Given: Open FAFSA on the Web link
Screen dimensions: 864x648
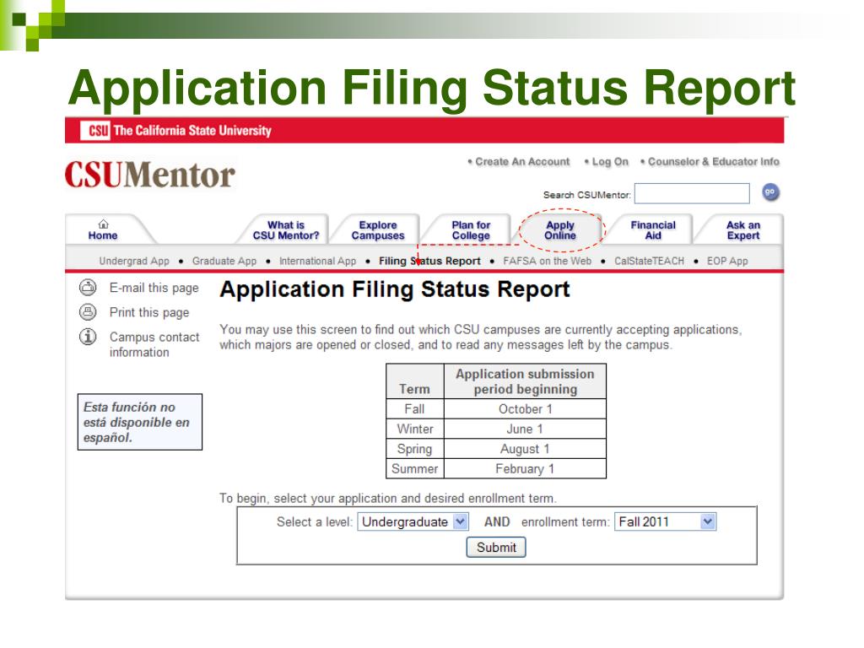Looking at the screenshot, I should [547, 261].
